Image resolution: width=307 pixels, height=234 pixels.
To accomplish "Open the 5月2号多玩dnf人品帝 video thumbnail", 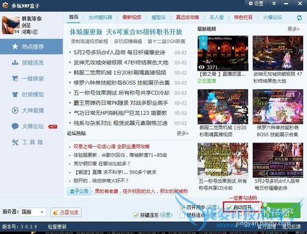I will pos(278,160).
